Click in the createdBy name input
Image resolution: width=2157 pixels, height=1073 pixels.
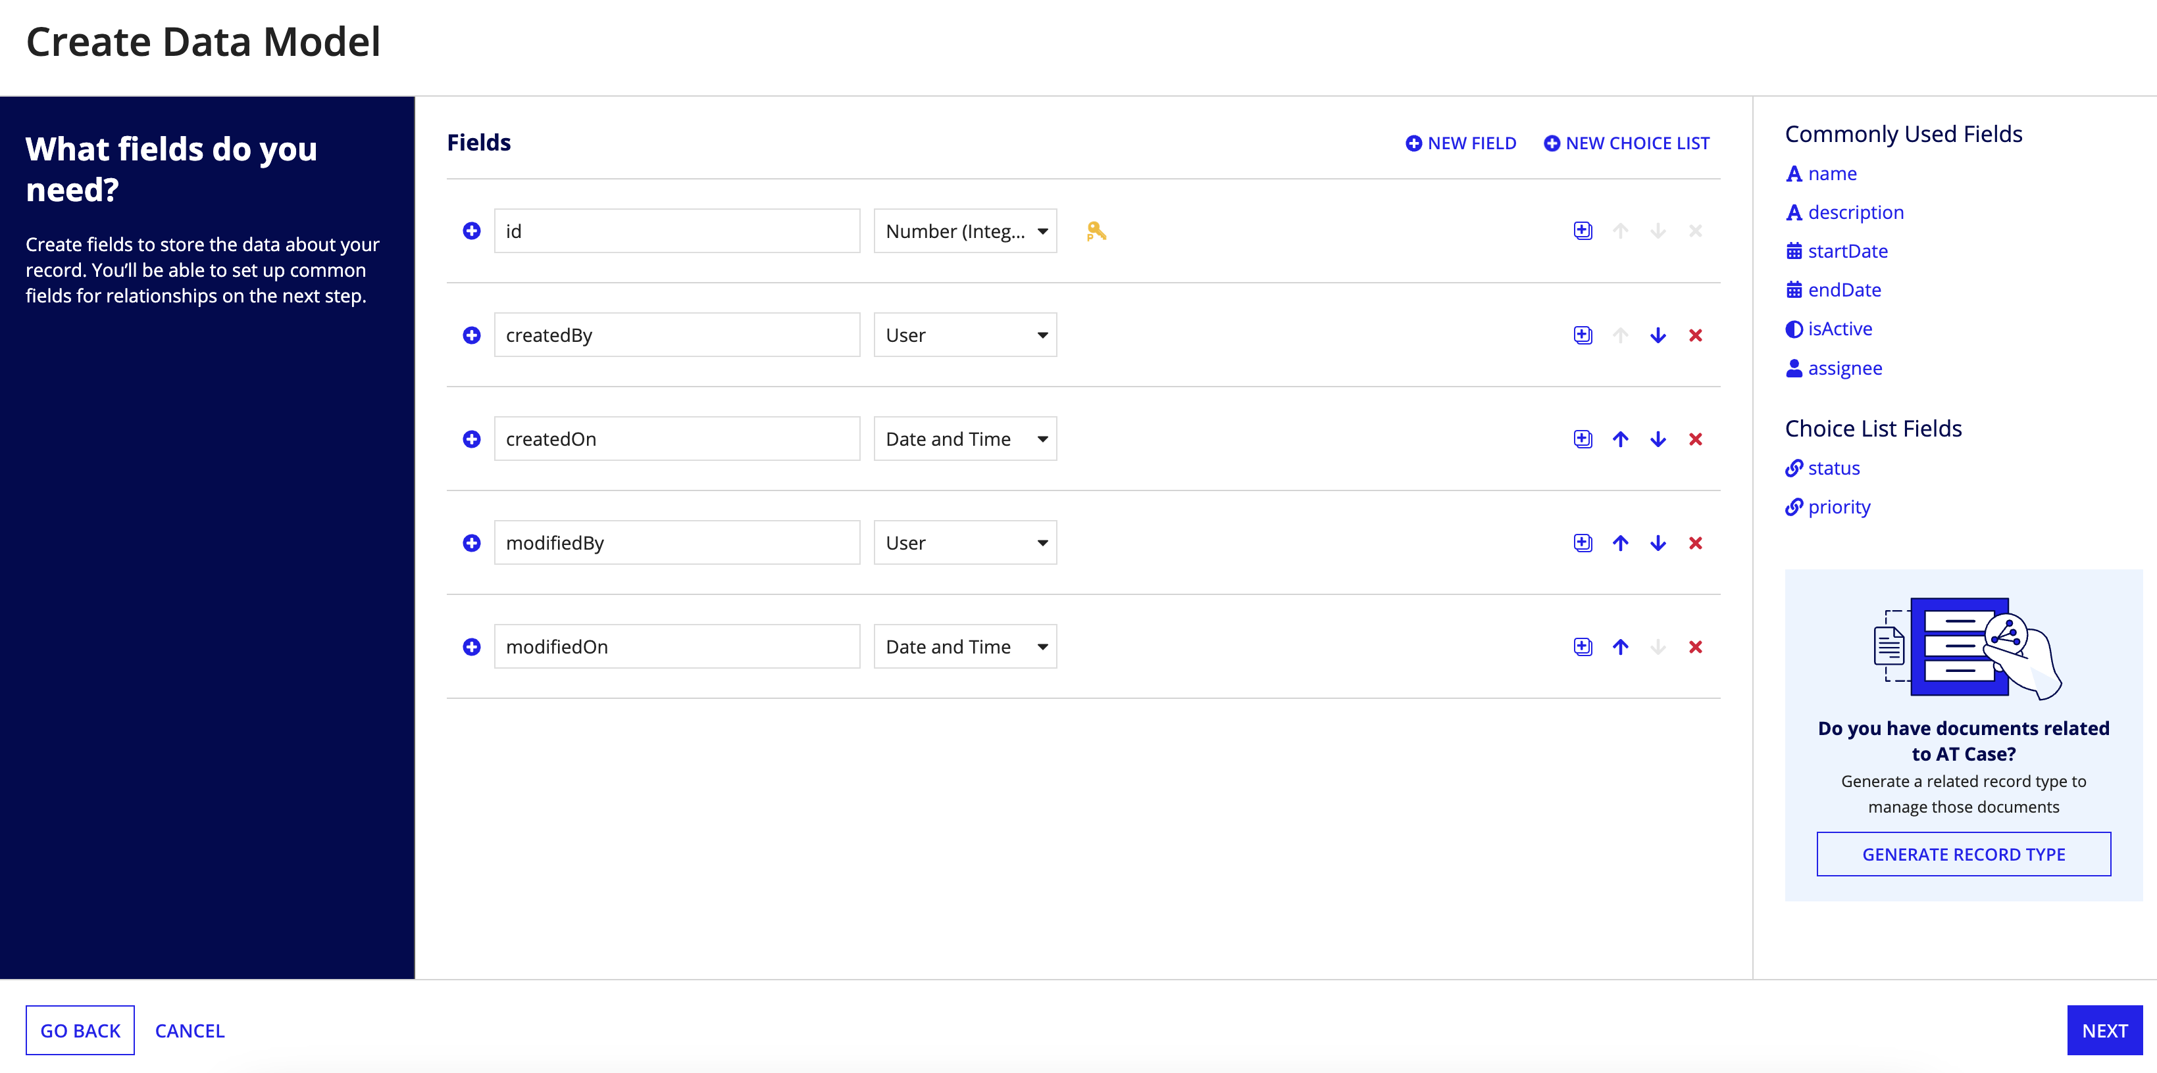tap(676, 335)
